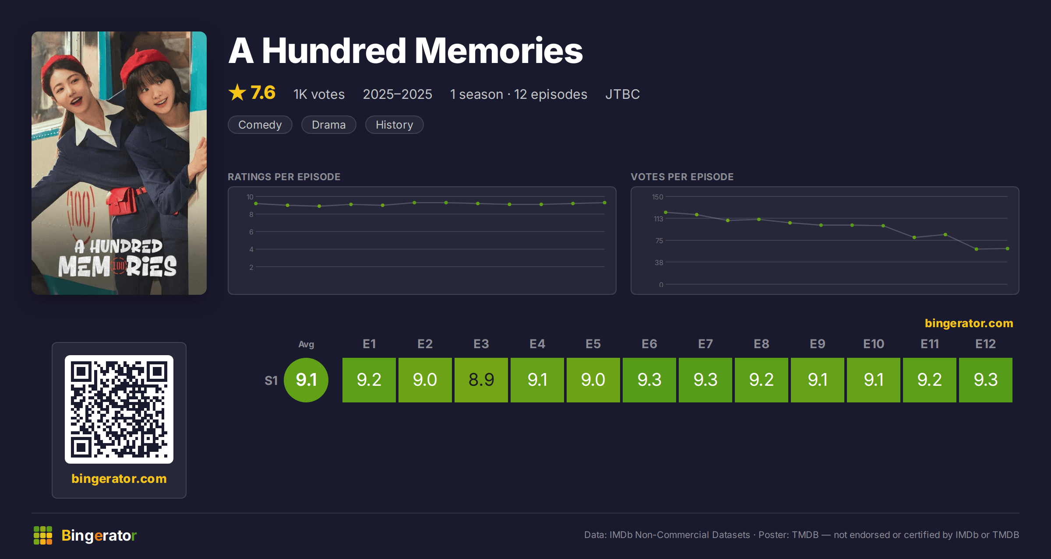
Task: Open the A Hundred Memories poster
Action: click(119, 163)
